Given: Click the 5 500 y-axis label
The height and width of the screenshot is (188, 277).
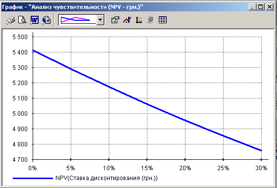Looking at the screenshot, I should [x=20, y=37].
